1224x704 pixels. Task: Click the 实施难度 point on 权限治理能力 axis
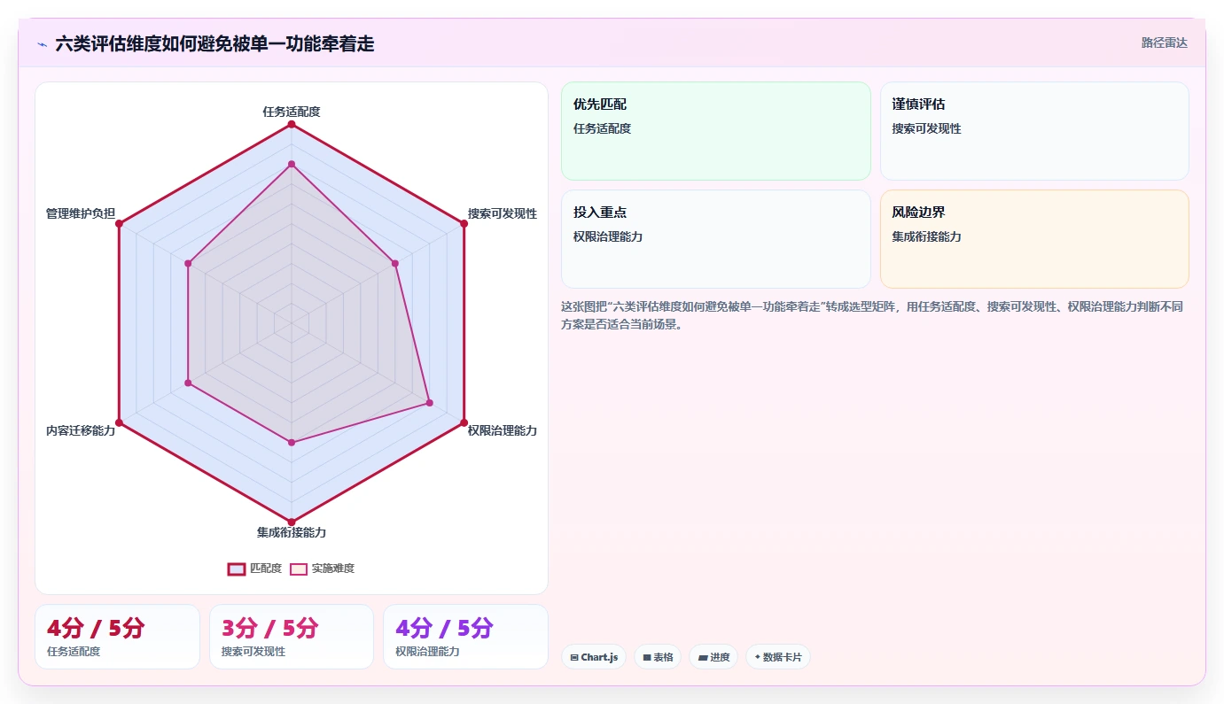429,403
